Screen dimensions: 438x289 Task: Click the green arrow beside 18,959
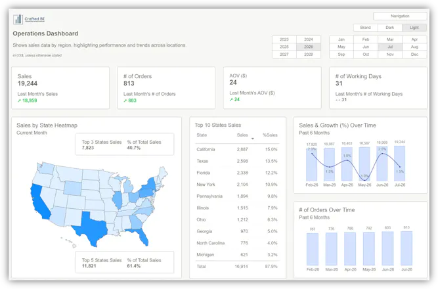click(x=19, y=100)
